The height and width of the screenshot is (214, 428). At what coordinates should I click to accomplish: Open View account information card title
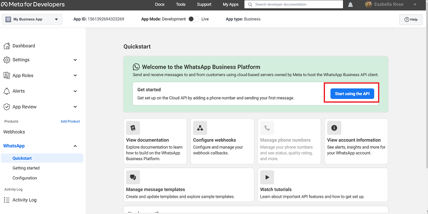[x=354, y=140]
